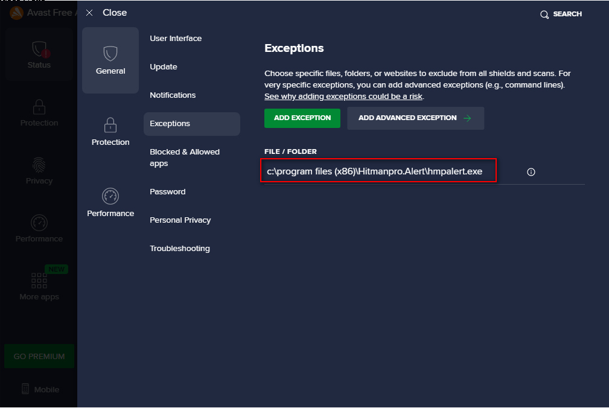Open Personal Privacy settings
This screenshot has height=408, width=609.
(x=180, y=220)
